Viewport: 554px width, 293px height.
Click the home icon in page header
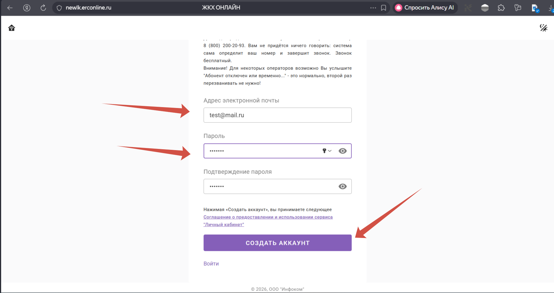12,28
